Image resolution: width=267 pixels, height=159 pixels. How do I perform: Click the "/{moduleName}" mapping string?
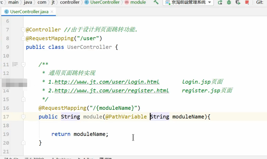(113, 108)
